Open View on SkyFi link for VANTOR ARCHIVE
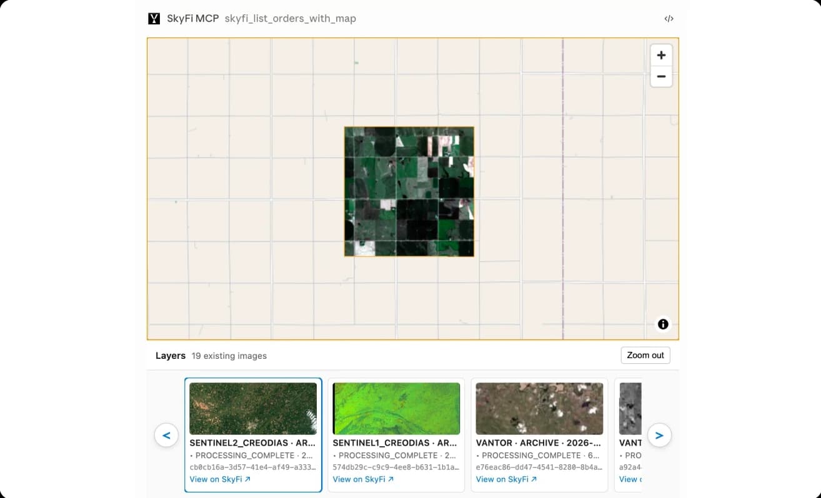This screenshot has width=821, height=498. tap(506, 479)
